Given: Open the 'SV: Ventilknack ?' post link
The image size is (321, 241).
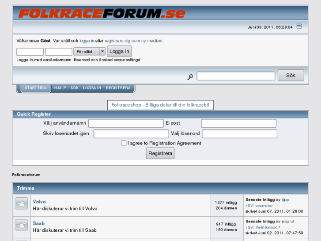Looking at the screenshot, I should tap(264, 227).
